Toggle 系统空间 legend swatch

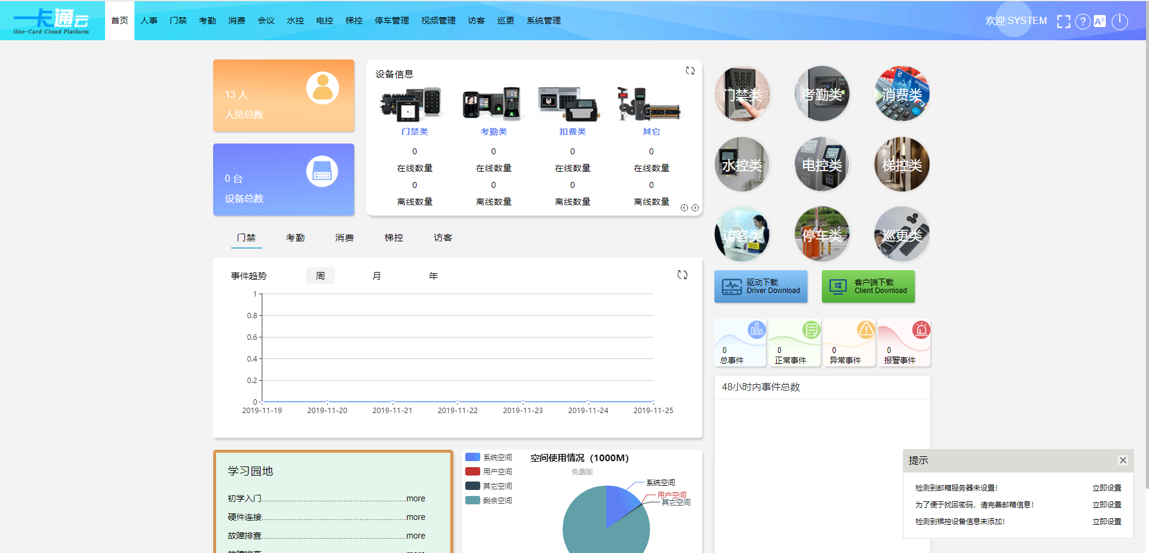[x=473, y=457]
